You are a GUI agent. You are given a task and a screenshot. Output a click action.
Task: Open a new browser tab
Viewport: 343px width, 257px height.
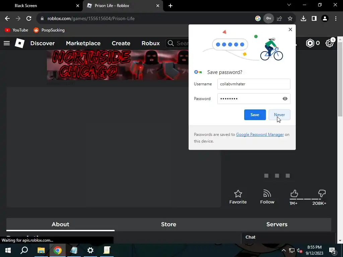pyautogui.click(x=170, y=6)
